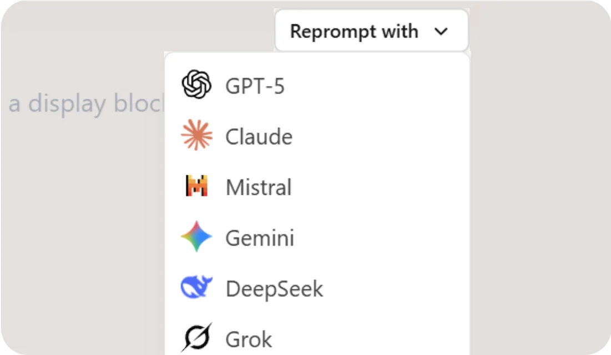
Task: Click the Grok slashed-circle icon
Action: tap(196, 337)
